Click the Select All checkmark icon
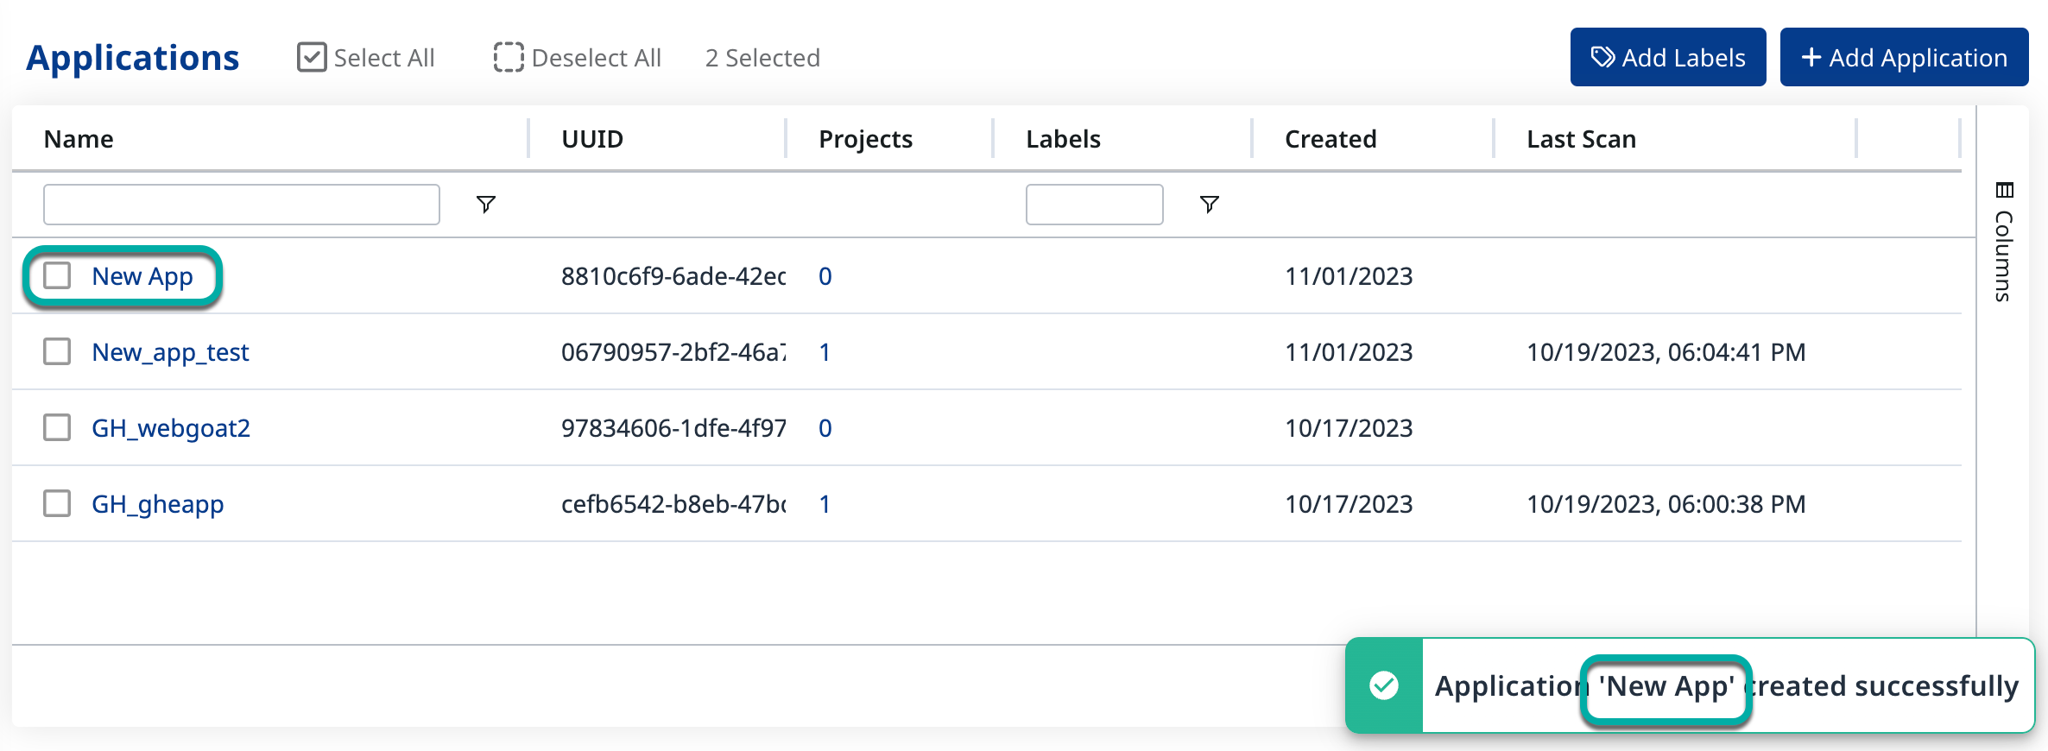The width and height of the screenshot is (2048, 751). (312, 58)
